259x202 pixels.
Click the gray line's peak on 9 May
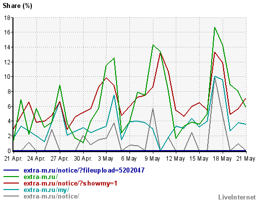[153, 109]
